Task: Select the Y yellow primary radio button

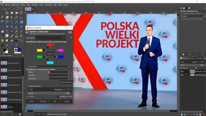Action: [44, 50]
